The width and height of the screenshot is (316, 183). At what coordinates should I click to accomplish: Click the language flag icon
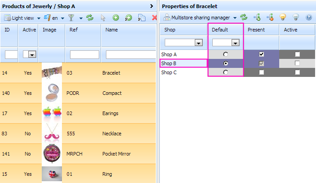click(x=47, y=18)
